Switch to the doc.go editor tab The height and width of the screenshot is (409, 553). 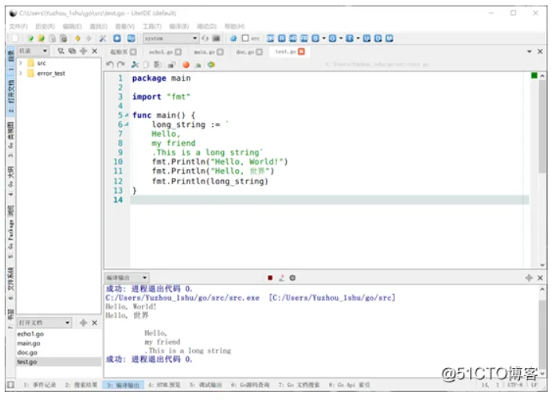(x=249, y=52)
